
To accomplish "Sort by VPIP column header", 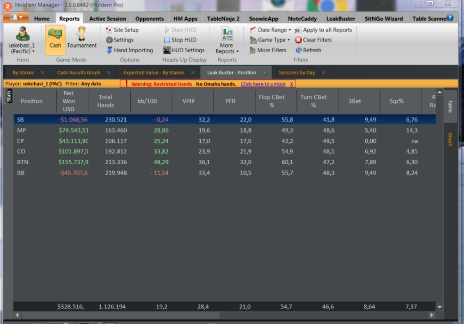I will [x=189, y=101].
